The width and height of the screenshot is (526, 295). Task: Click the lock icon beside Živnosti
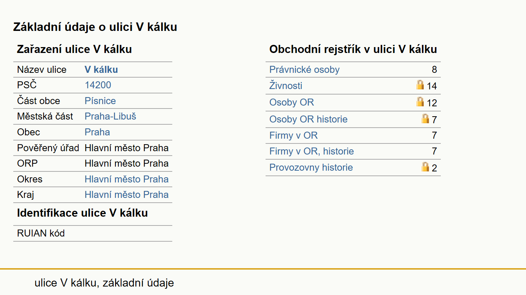(x=420, y=85)
